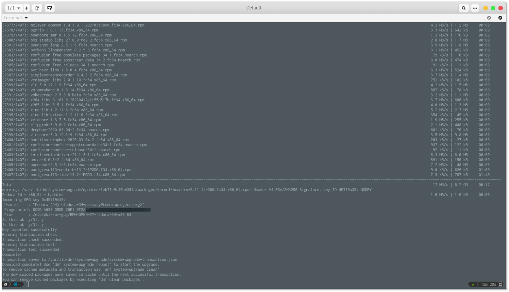
Task: Click the '06:17' total time value
Action: [x=484, y=185]
